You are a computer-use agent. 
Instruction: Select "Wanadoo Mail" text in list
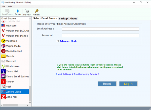pyautogui.click(x=14, y=51)
